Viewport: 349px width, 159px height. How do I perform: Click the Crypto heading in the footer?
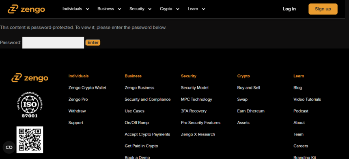(243, 76)
